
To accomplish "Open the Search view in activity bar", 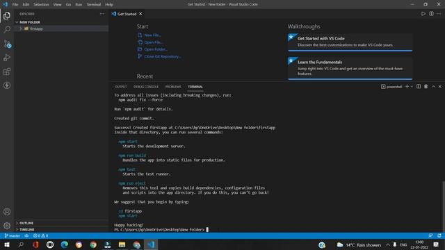I will 7,29.
